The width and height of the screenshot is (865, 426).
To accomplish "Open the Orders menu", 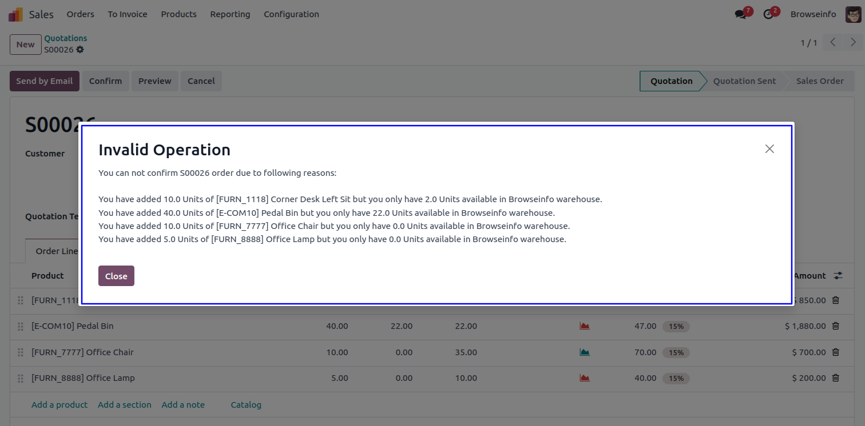I will point(80,14).
